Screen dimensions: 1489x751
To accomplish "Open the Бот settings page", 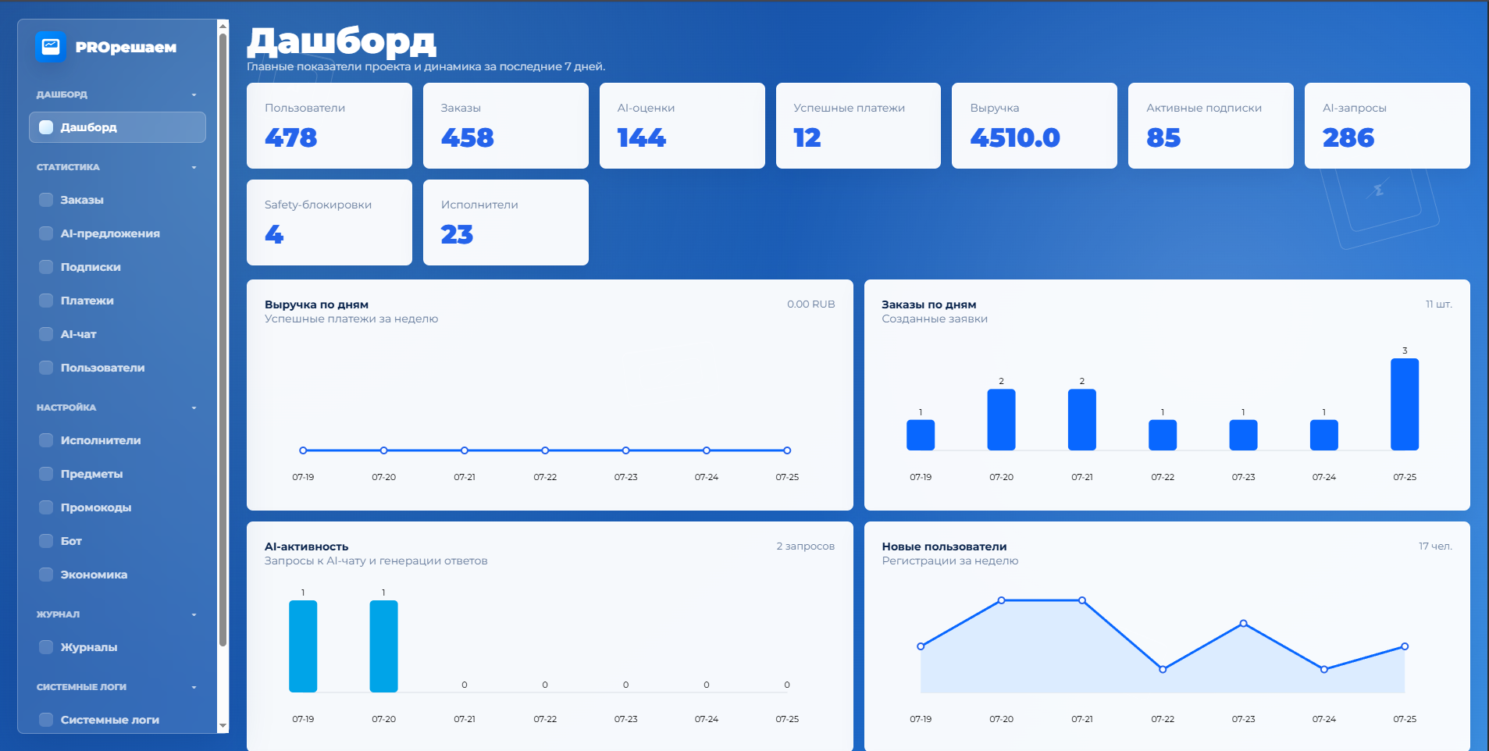I will (x=117, y=541).
